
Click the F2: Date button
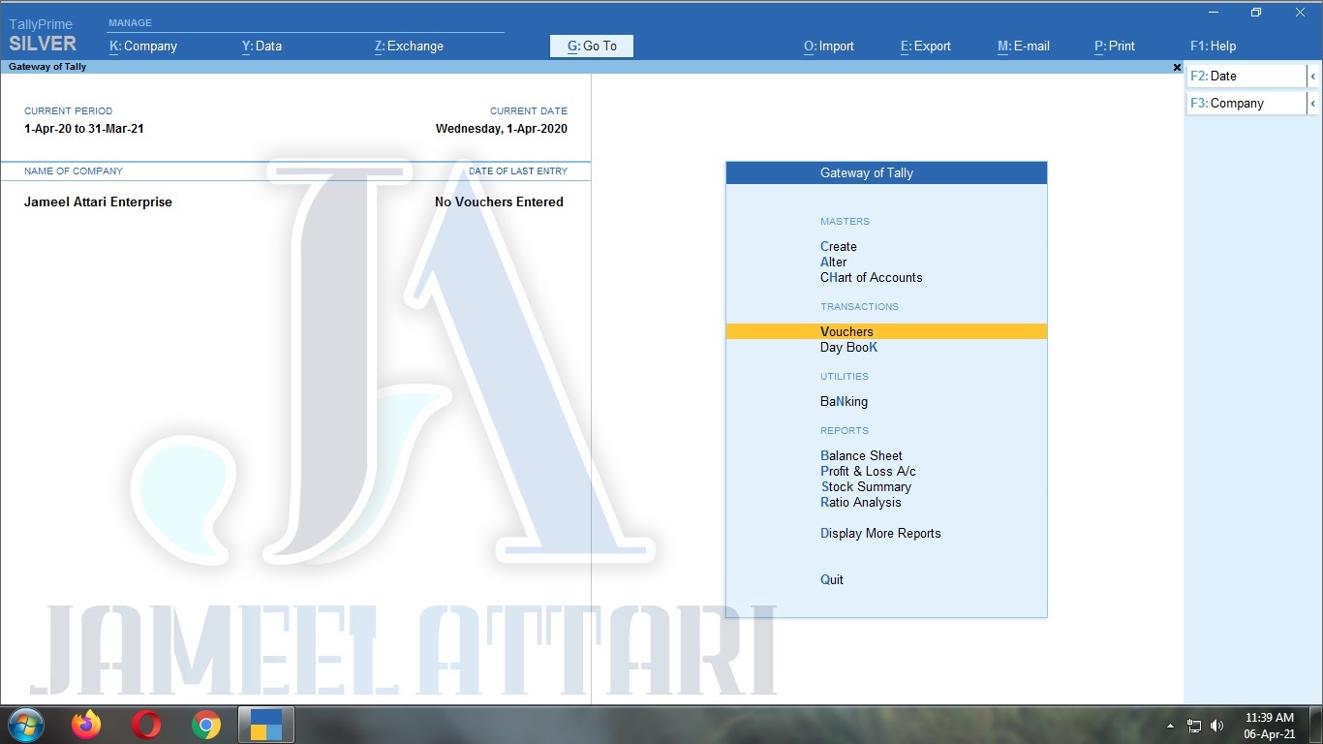1246,76
